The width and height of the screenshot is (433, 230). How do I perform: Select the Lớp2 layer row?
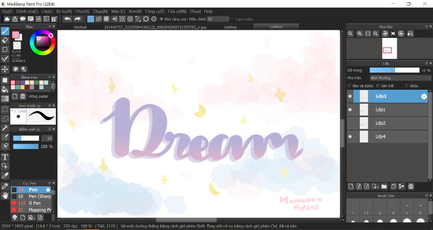(387, 123)
